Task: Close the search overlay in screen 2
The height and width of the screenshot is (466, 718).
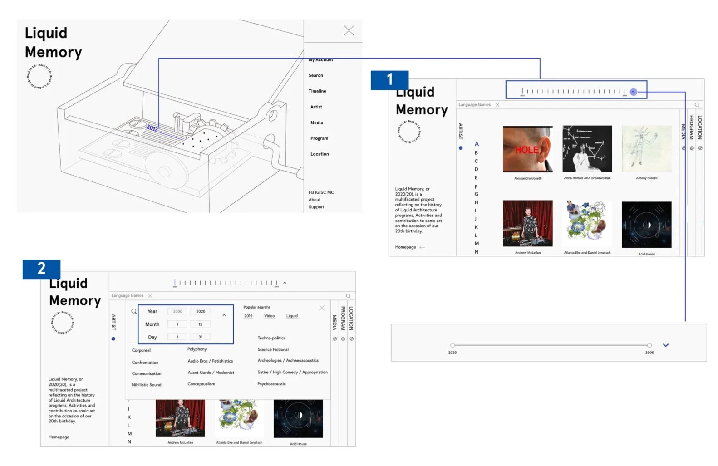Action: coord(322,308)
